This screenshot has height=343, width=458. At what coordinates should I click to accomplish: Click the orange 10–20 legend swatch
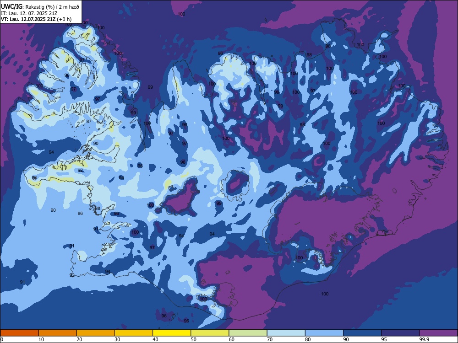point(58,333)
